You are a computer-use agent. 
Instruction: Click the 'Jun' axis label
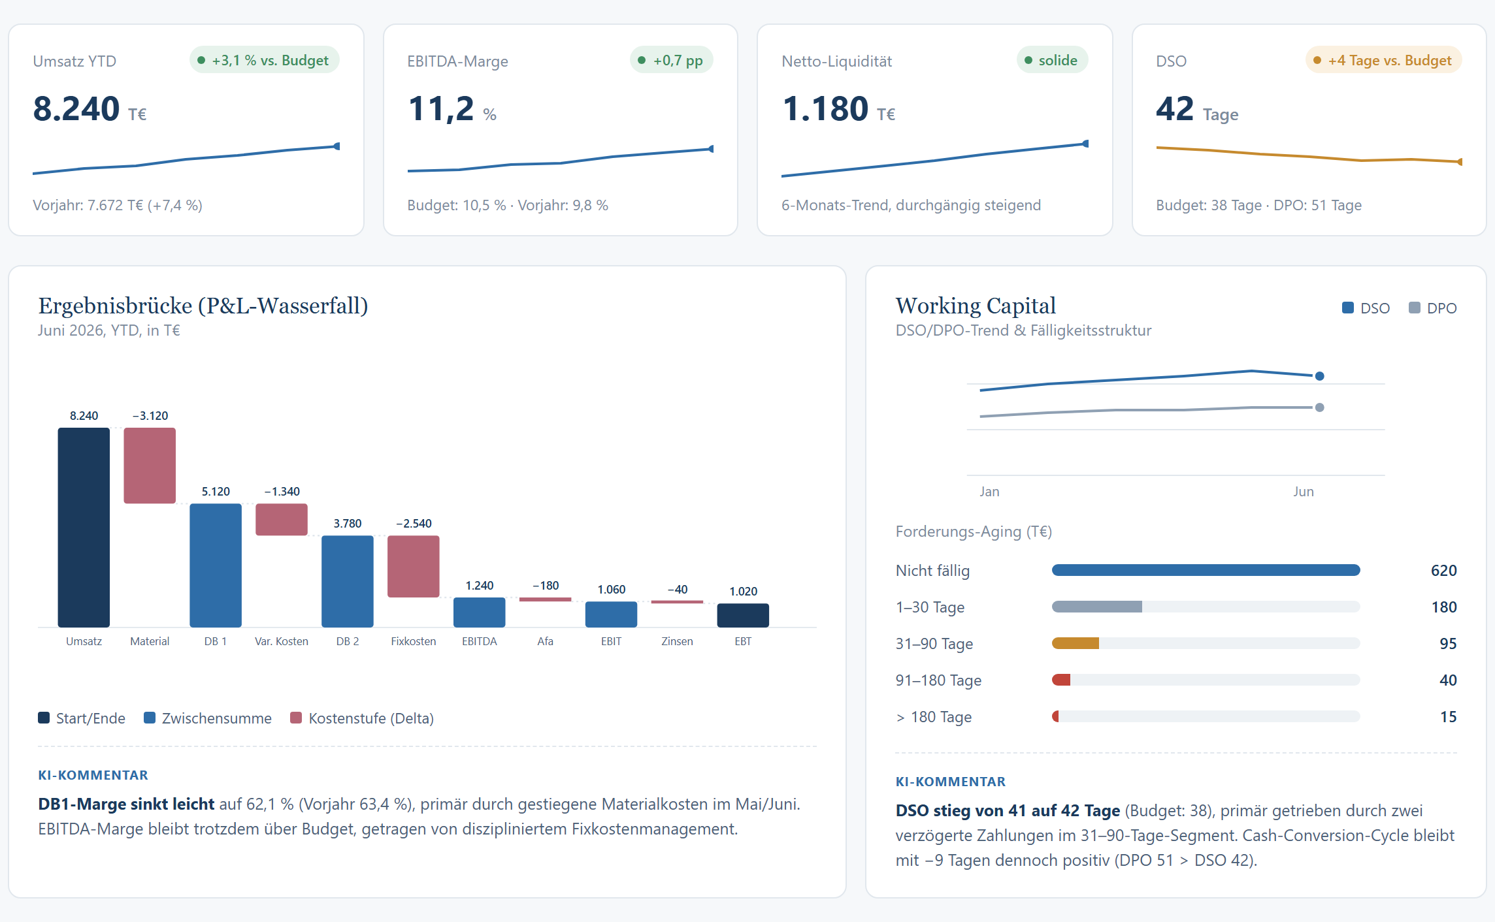(1304, 492)
